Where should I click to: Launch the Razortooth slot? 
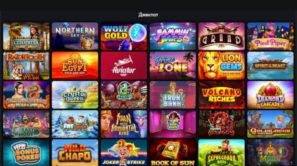click(26, 66)
